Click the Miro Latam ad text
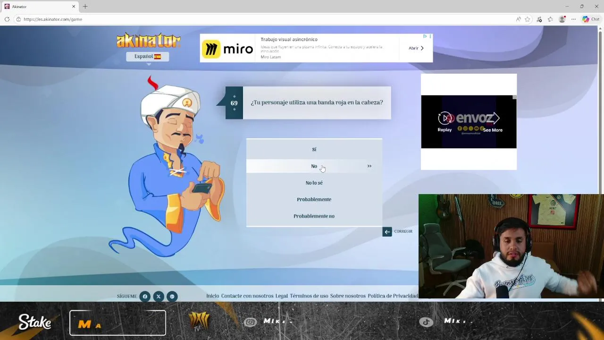604x340 pixels. pyautogui.click(x=271, y=57)
